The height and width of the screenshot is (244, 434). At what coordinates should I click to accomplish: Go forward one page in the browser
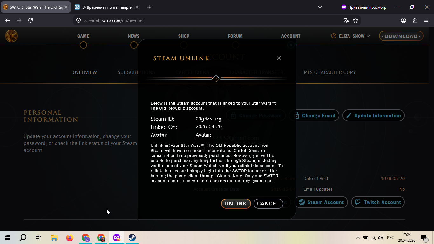[19, 20]
